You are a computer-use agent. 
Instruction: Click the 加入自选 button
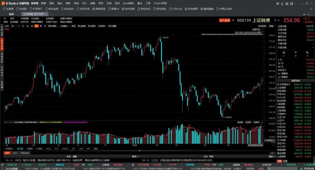click(x=225, y=20)
